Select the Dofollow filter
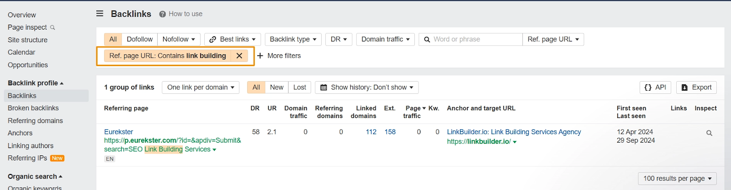 (x=140, y=39)
